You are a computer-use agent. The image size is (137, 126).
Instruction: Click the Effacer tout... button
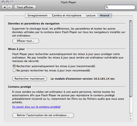[26, 41]
